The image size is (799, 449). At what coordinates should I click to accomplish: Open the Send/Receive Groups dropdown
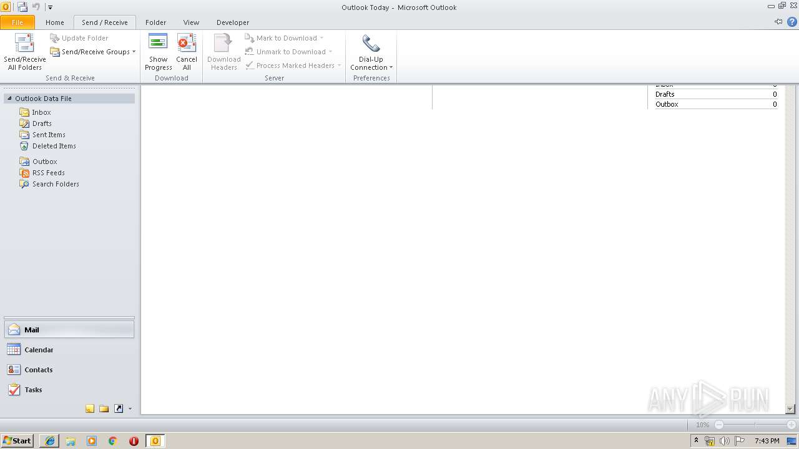tap(92, 52)
